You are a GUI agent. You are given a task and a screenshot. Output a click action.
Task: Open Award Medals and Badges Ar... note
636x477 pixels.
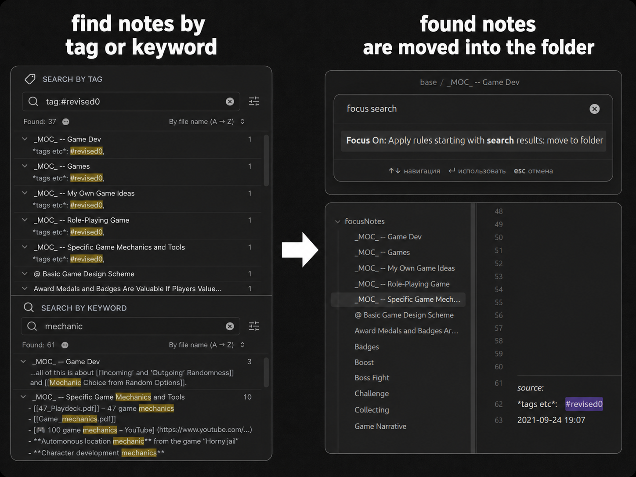pos(406,331)
